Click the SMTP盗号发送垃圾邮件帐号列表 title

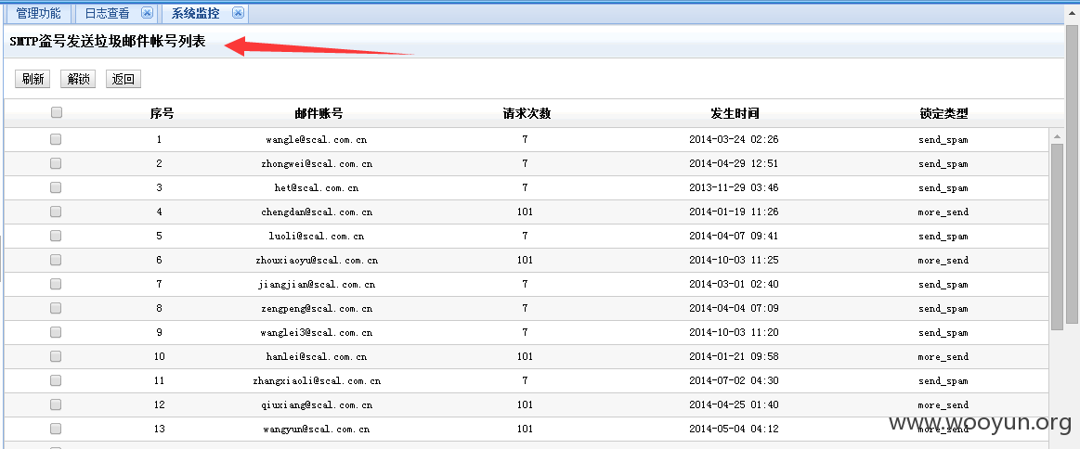(108, 42)
